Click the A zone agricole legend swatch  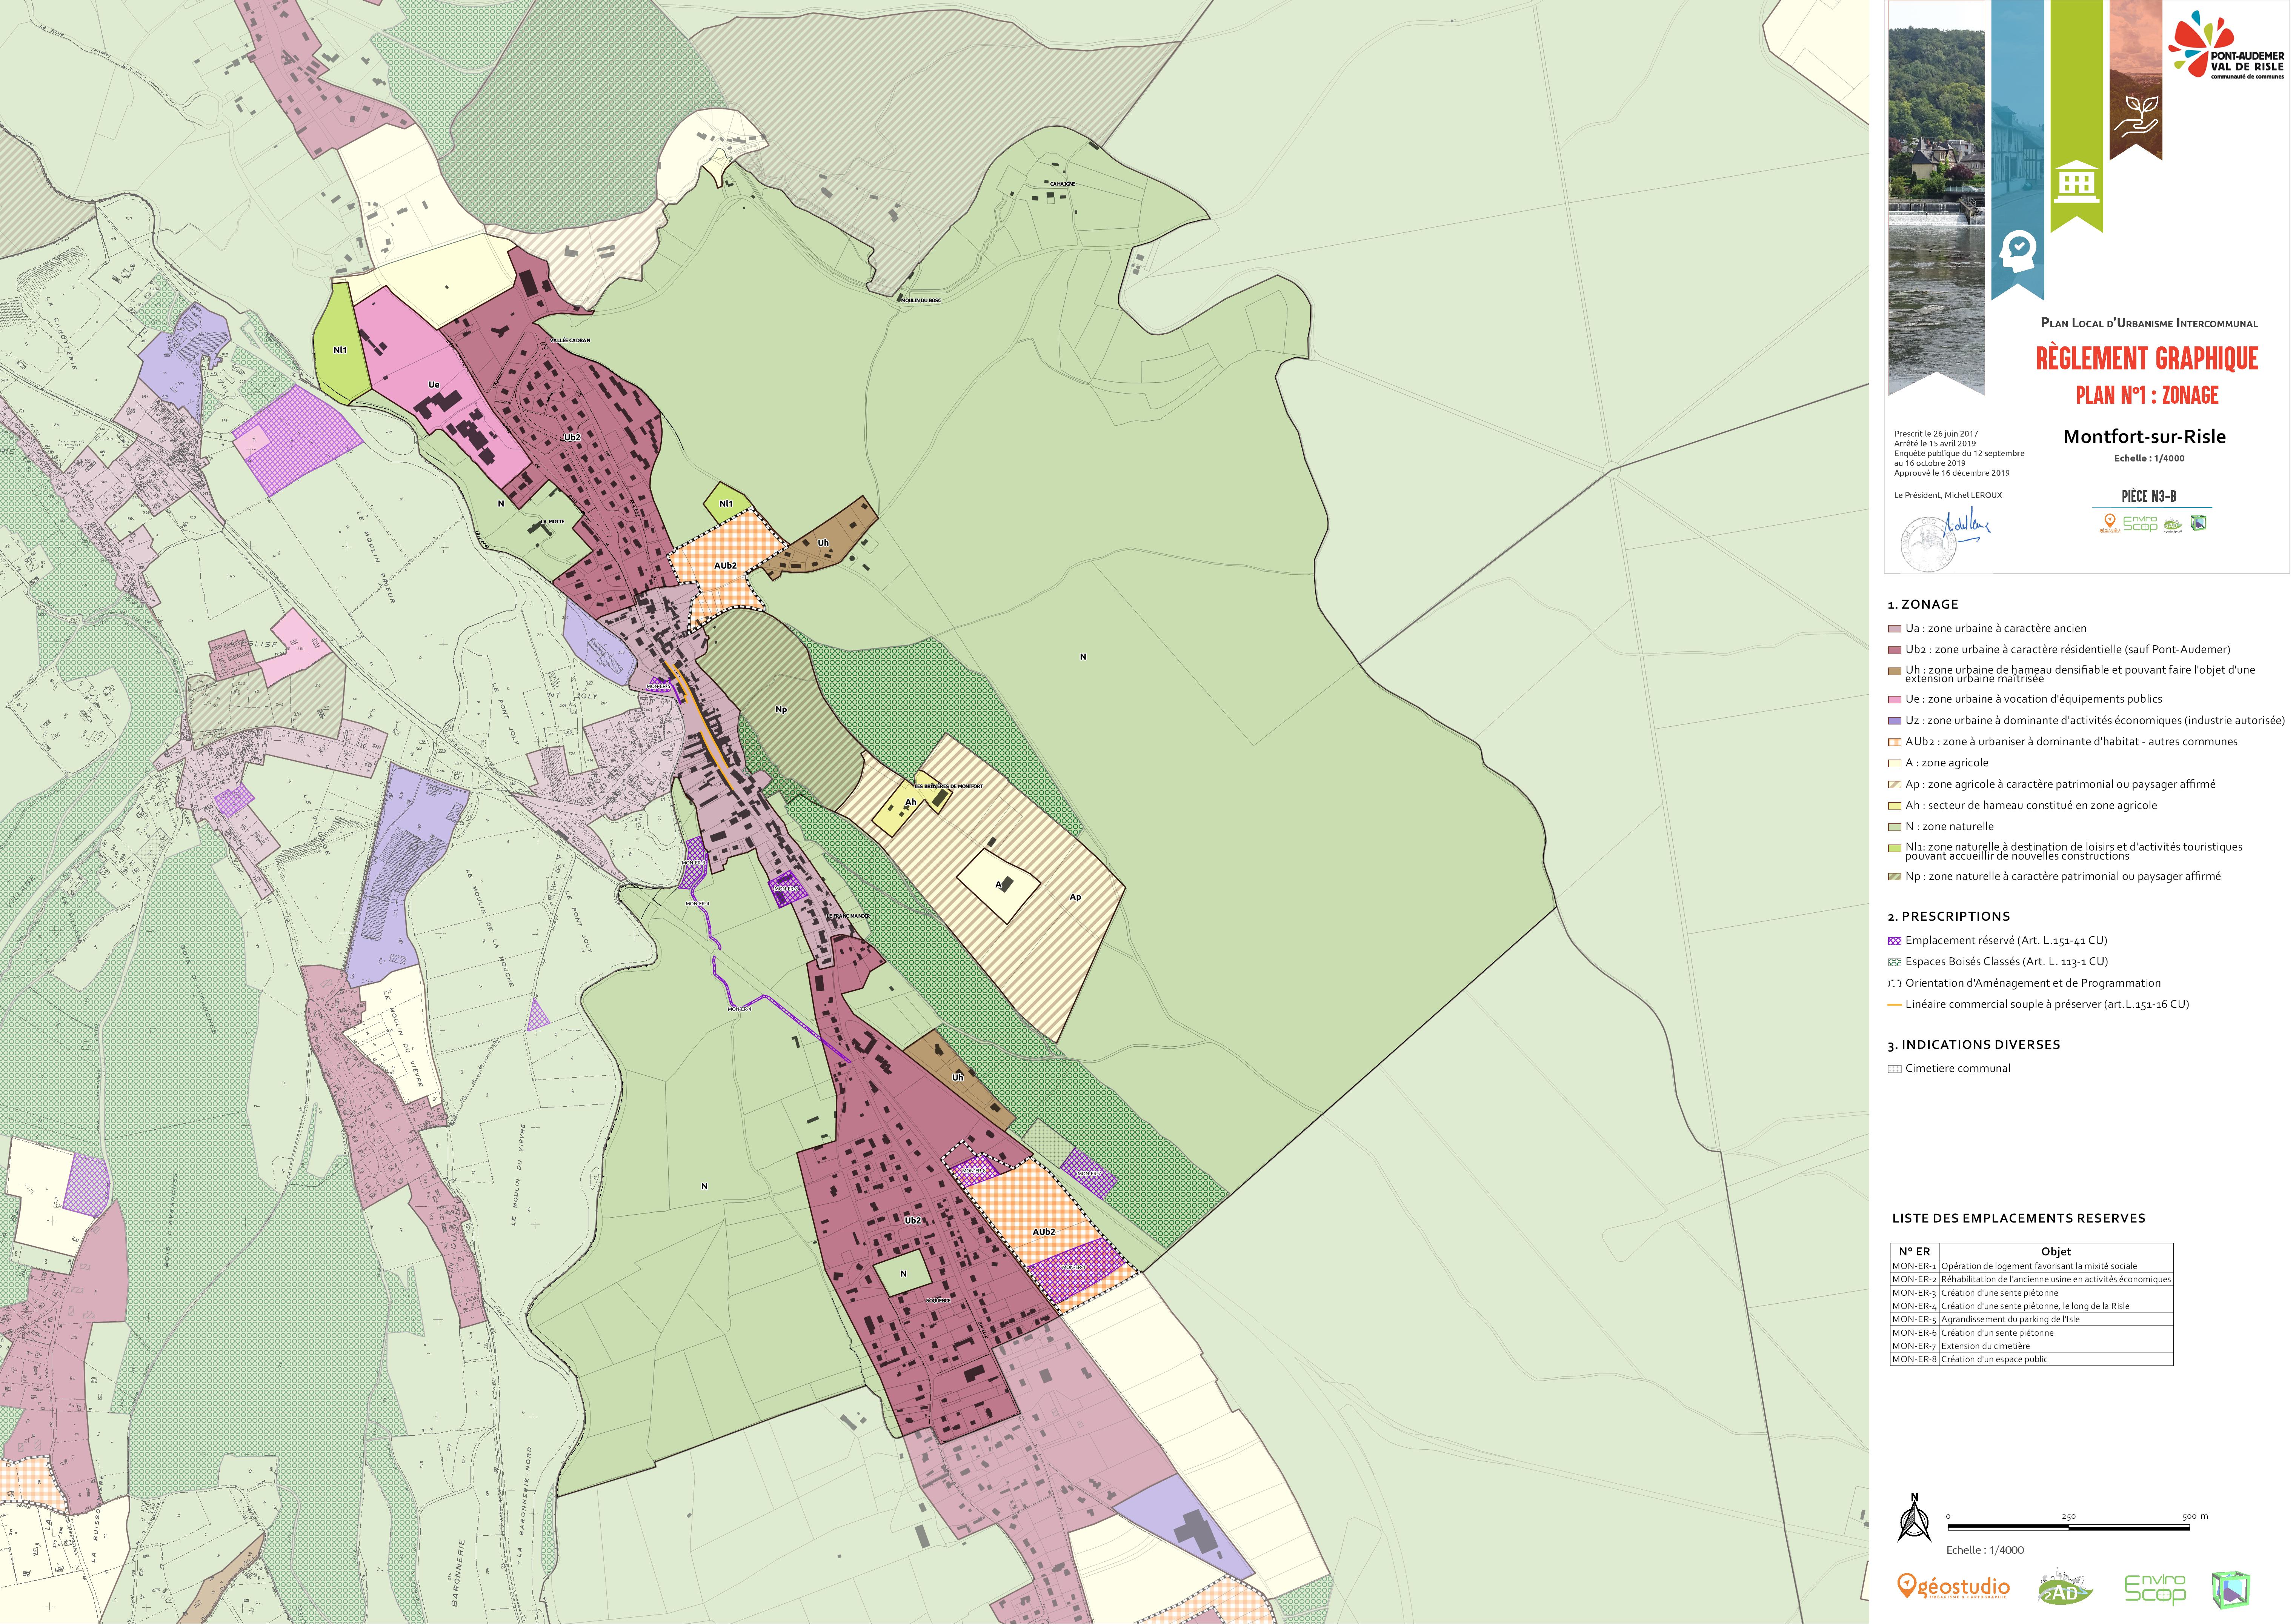1894,763
